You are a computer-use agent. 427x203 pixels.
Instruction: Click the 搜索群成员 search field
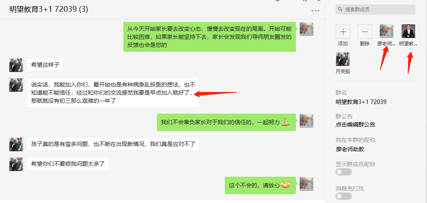(376, 9)
